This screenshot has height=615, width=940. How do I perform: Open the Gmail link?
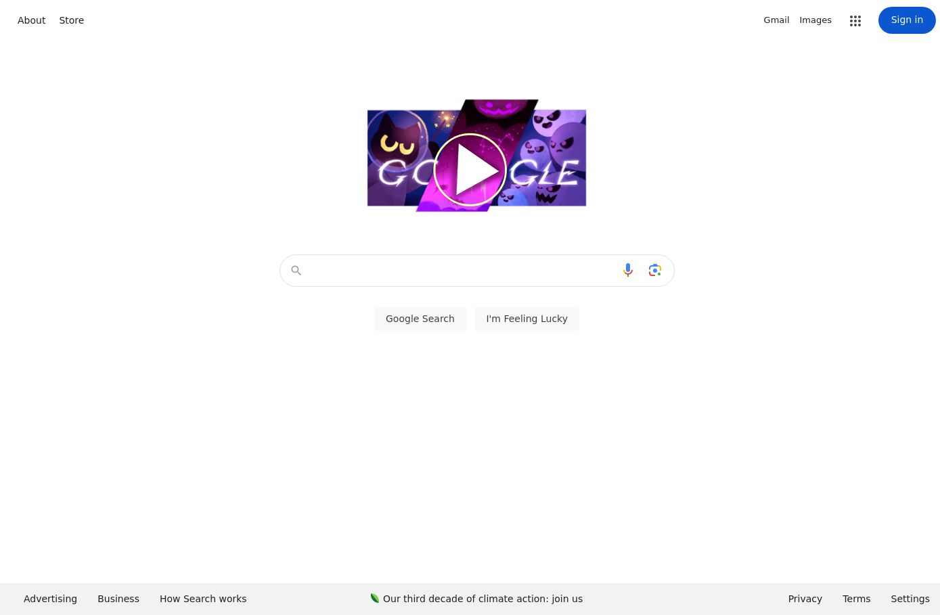(776, 20)
